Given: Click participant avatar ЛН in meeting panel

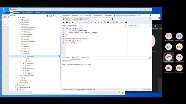Looking at the screenshot, I should [169, 36].
